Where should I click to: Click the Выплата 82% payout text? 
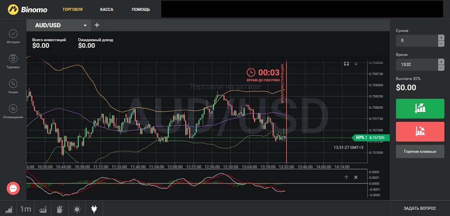coord(408,79)
